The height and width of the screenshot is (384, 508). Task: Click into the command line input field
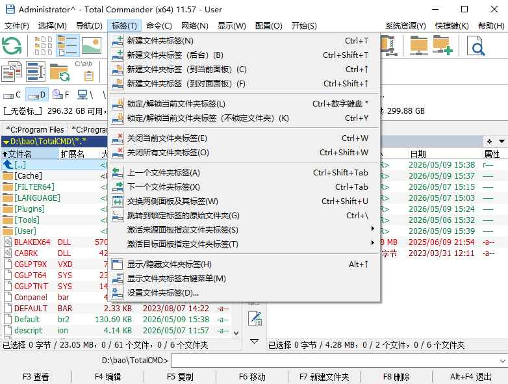point(335,361)
